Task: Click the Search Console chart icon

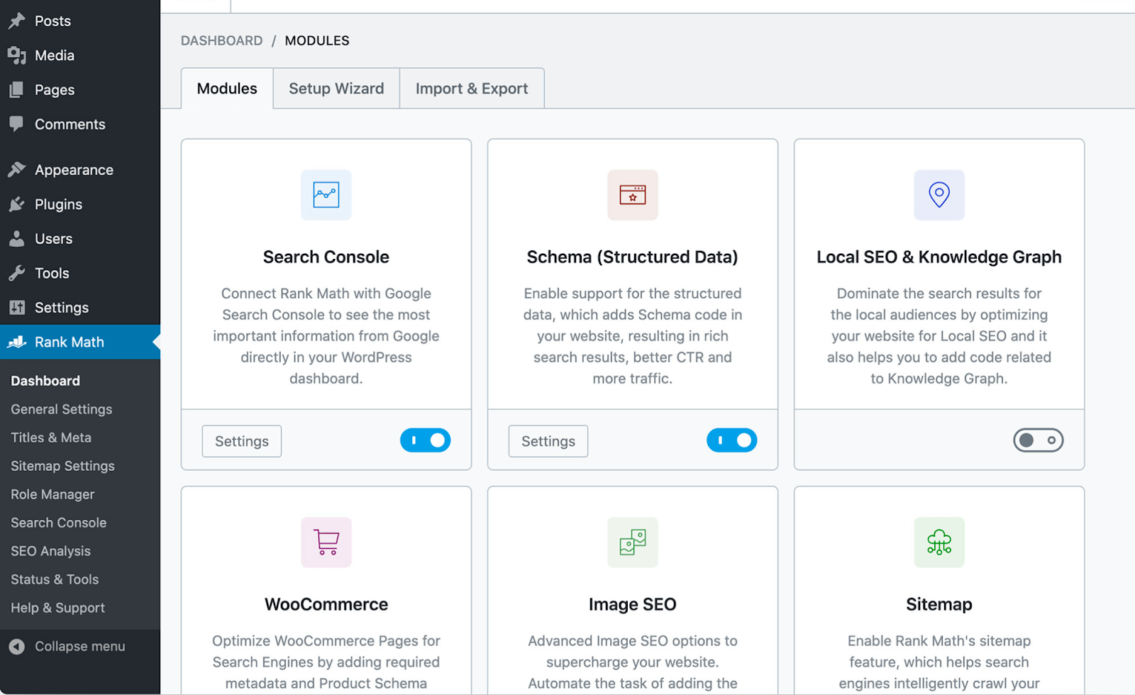Action: tap(326, 194)
